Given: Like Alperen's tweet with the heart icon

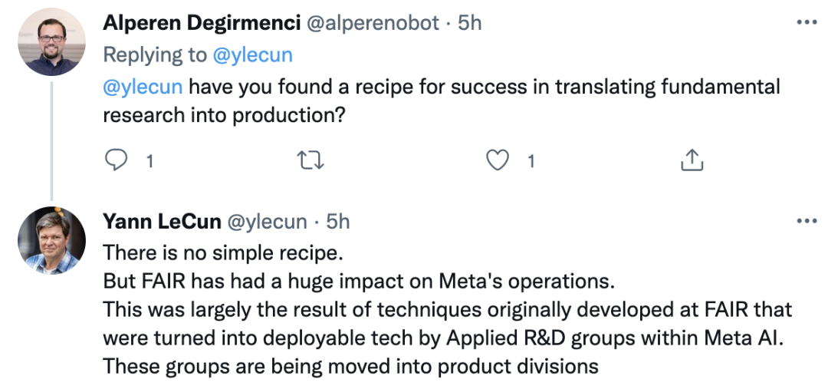Looking at the screenshot, I should 499,160.
